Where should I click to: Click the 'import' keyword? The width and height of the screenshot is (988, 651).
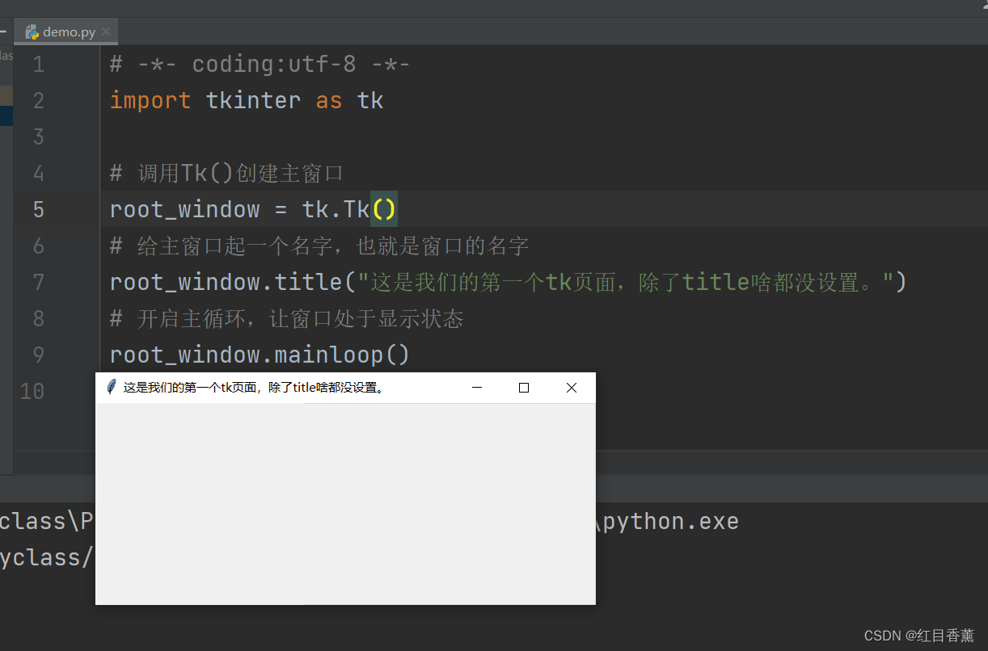(x=150, y=101)
